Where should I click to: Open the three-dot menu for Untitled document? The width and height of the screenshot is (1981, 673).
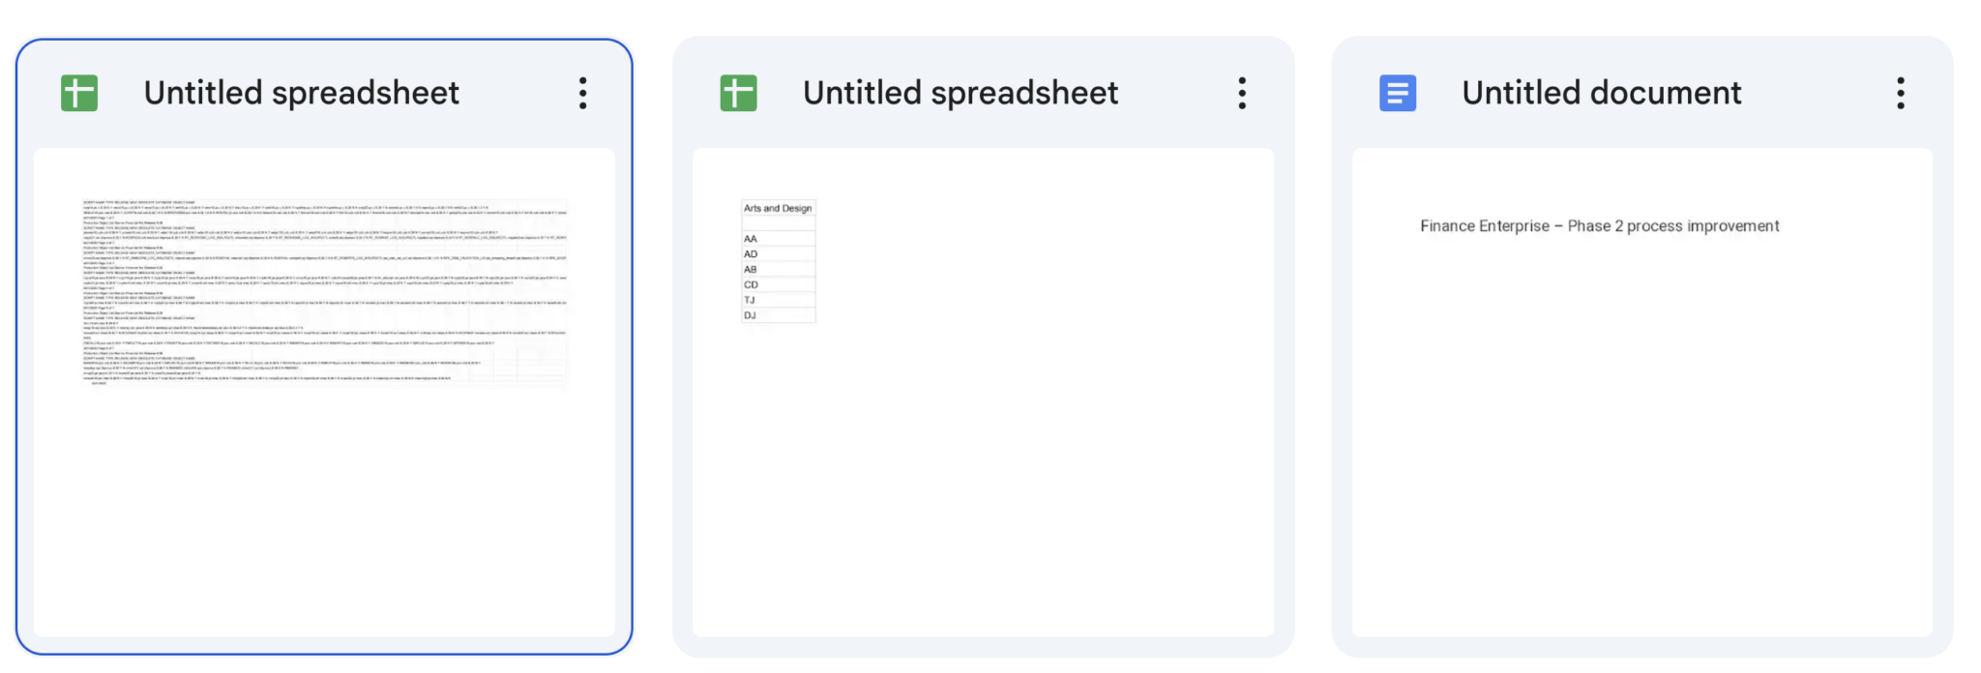click(1901, 92)
